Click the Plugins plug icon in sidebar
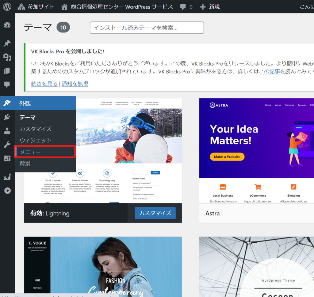 coord(7,117)
